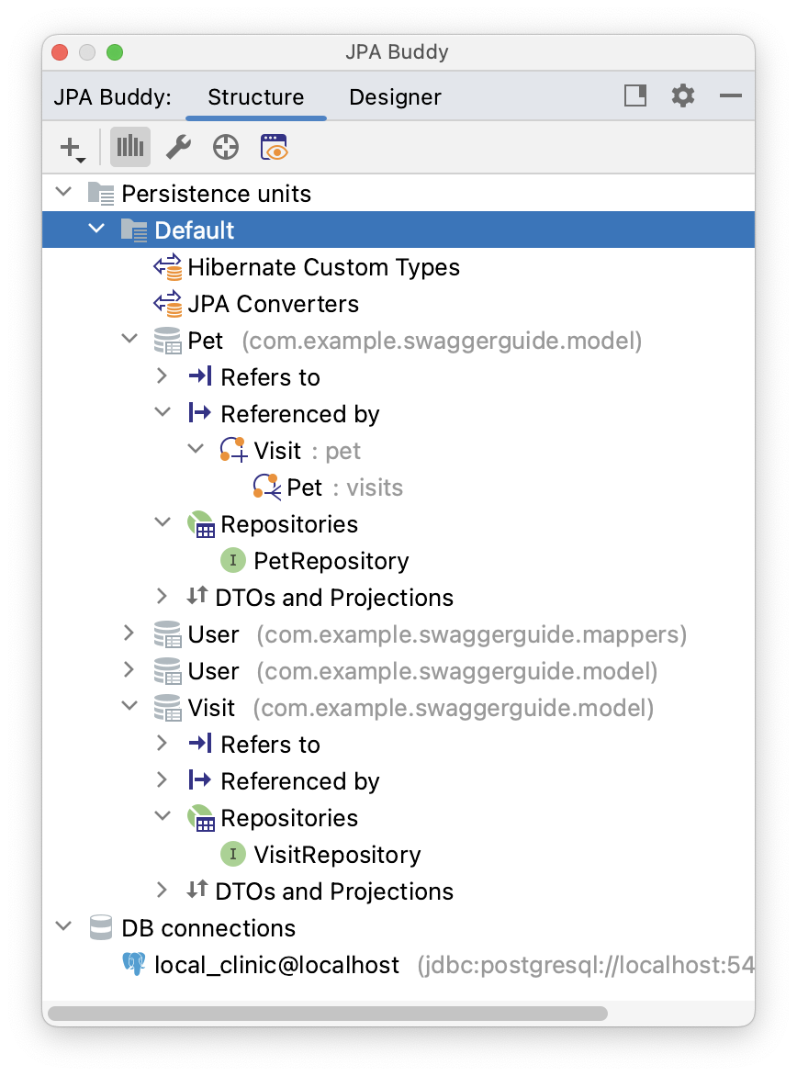Click the crosshair select-in-editor toolbar icon
Image resolution: width=797 pixels, height=1076 pixels.
(x=224, y=147)
